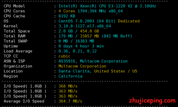Select the '15857 MB' total RAM value
178x107 pixels.
point(90,36)
